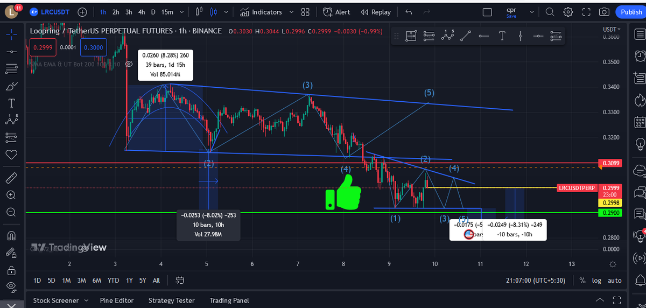Open the Fibonacci/Gann tools in left sidebar
Screen dimensions: 646x308
tap(11, 68)
